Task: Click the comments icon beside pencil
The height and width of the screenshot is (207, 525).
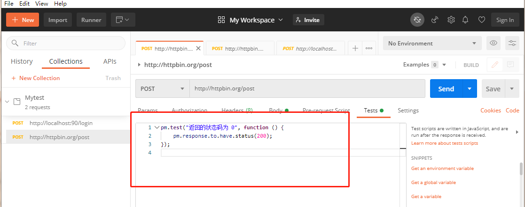Action: coord(510,65)
